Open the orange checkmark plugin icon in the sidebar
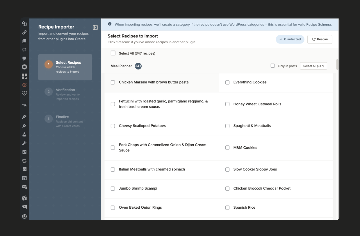This screenshot has height=236, width=360. click(25, 84)
